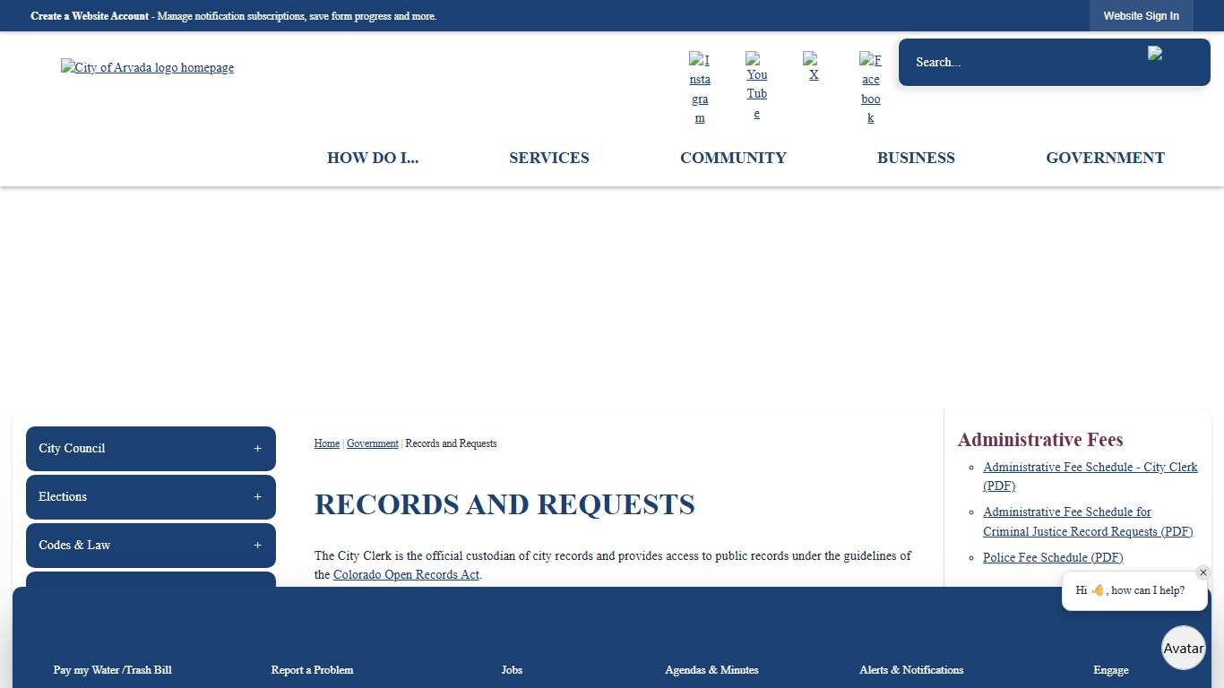This screenshot has height=688, width=1224.
Task: Click the Website Sign In button
Action: click(x=1142, y=15)
